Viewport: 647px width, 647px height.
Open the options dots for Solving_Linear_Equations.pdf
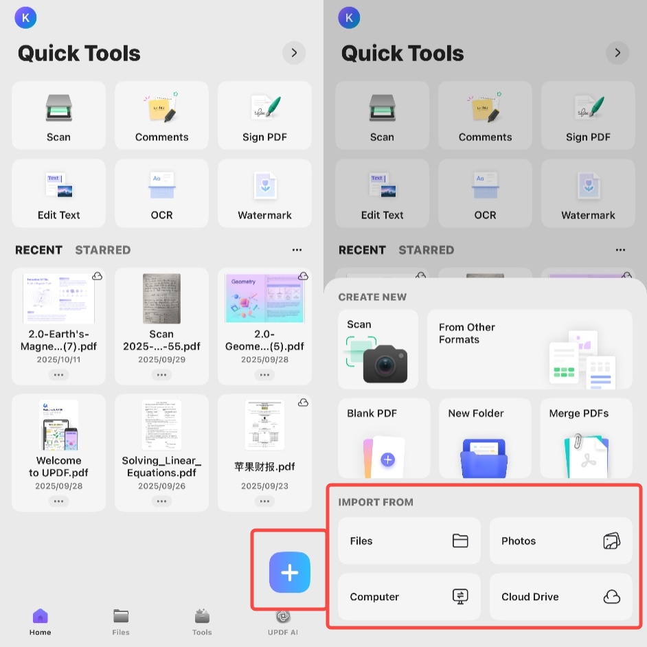tap(162, 501)
